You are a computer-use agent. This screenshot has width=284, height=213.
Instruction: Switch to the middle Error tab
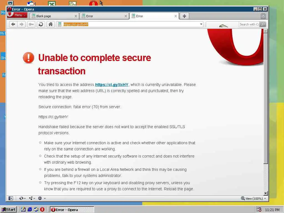(104, 16)
